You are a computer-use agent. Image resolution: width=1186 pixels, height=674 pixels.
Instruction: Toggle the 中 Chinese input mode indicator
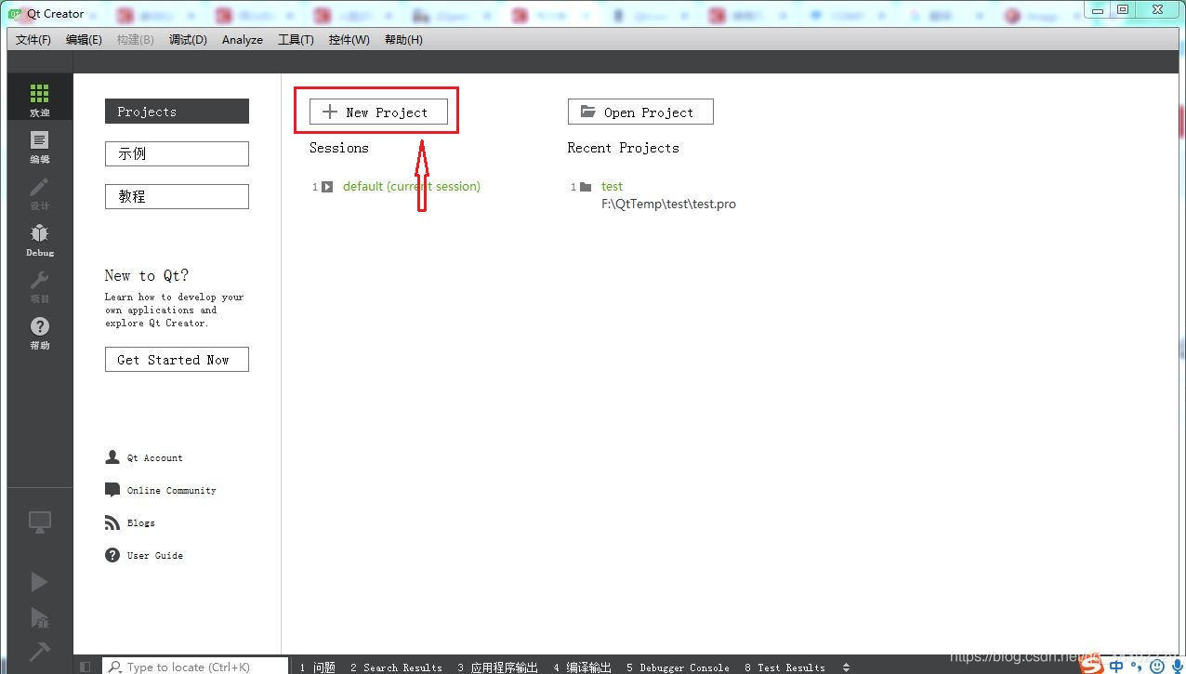point(1116,666)
